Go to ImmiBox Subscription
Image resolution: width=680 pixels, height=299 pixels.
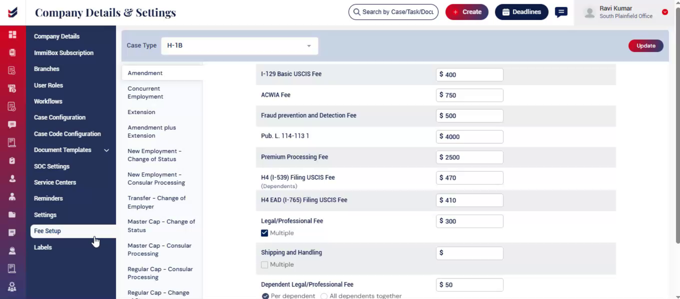64,53
